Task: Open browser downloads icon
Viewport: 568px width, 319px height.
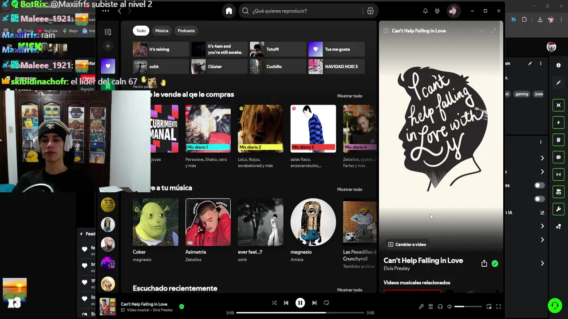Action: (x=540, y=19)
